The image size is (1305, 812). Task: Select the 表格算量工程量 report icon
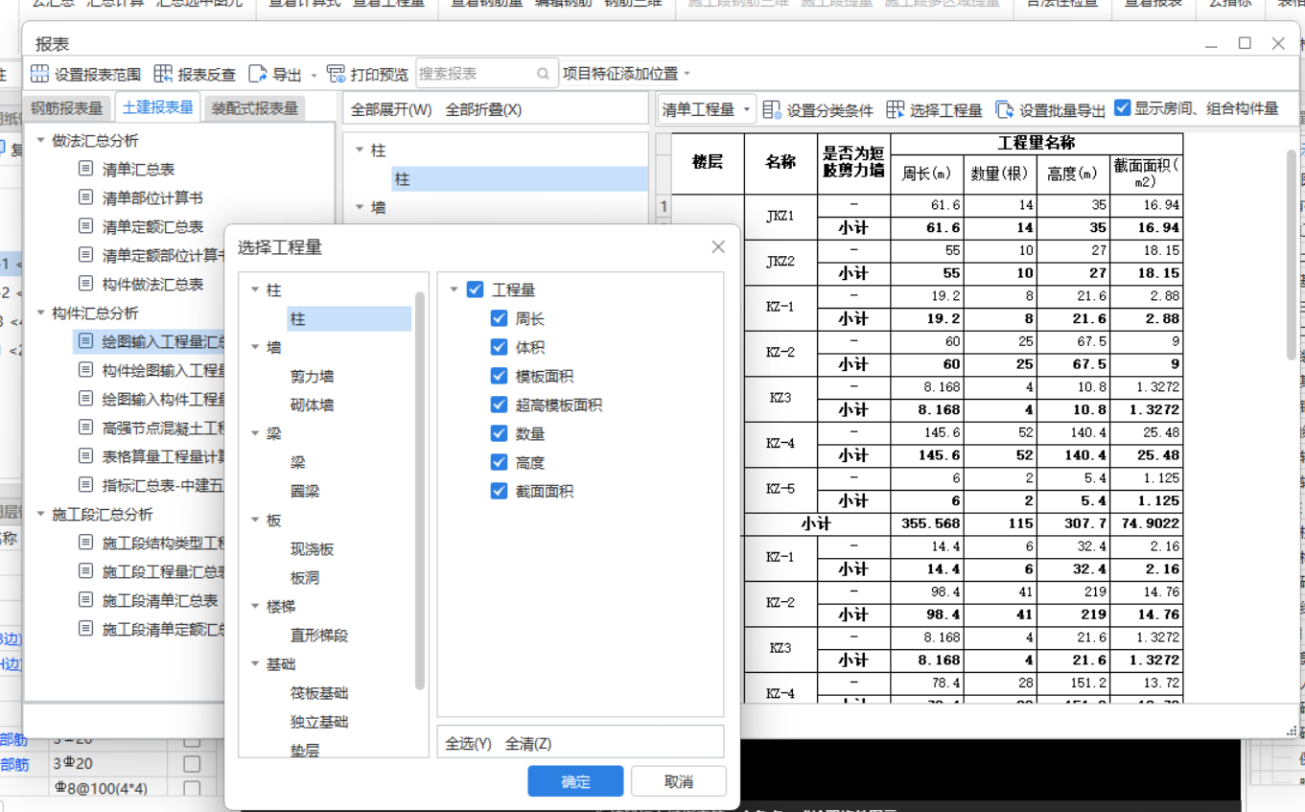point(86,456)
